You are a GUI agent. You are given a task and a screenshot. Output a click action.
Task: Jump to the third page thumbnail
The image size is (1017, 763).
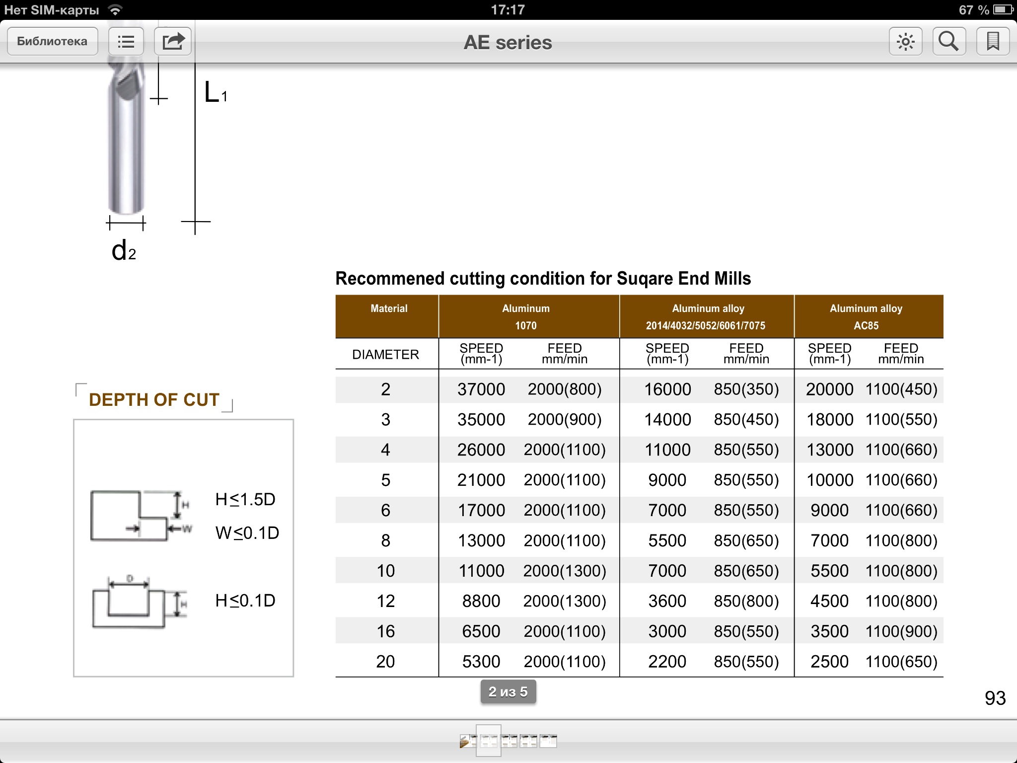pyautogui.click(x=509, y=741)
